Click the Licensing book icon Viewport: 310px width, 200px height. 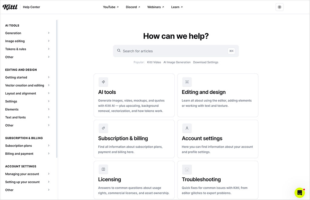(103, 169)
